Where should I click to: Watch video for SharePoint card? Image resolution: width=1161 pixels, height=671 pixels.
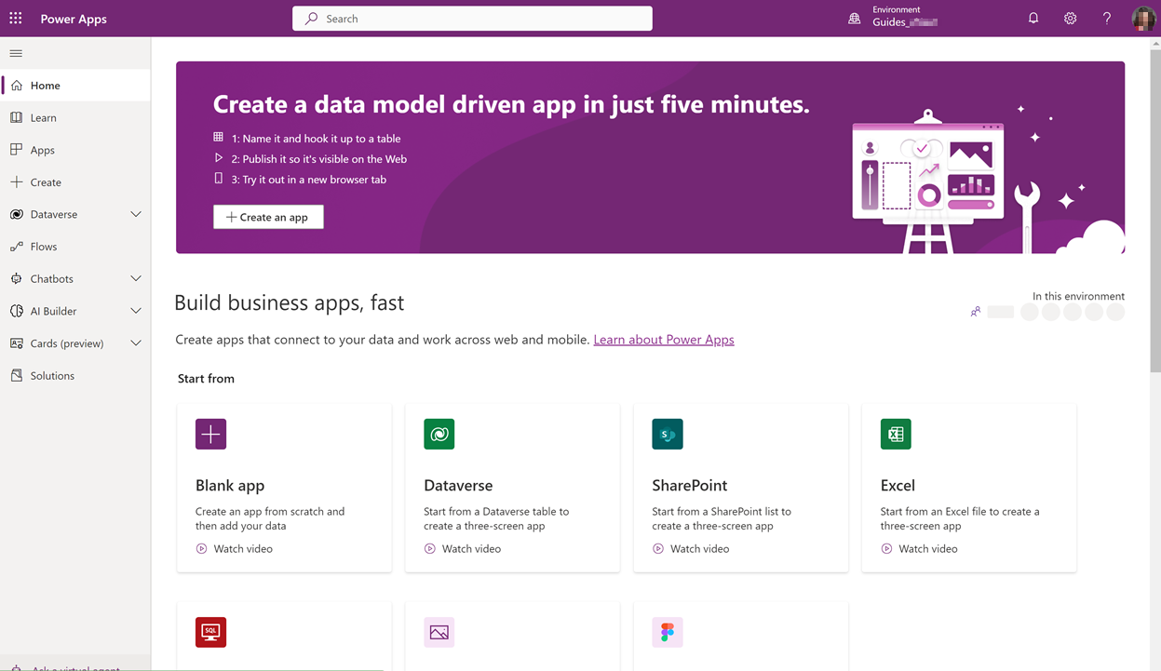(x=699, y=549)
